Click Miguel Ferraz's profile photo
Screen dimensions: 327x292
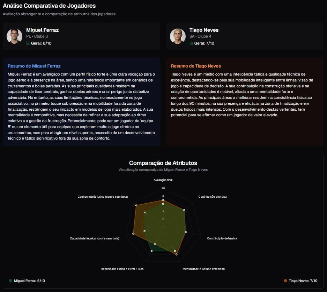pos(14,36)
